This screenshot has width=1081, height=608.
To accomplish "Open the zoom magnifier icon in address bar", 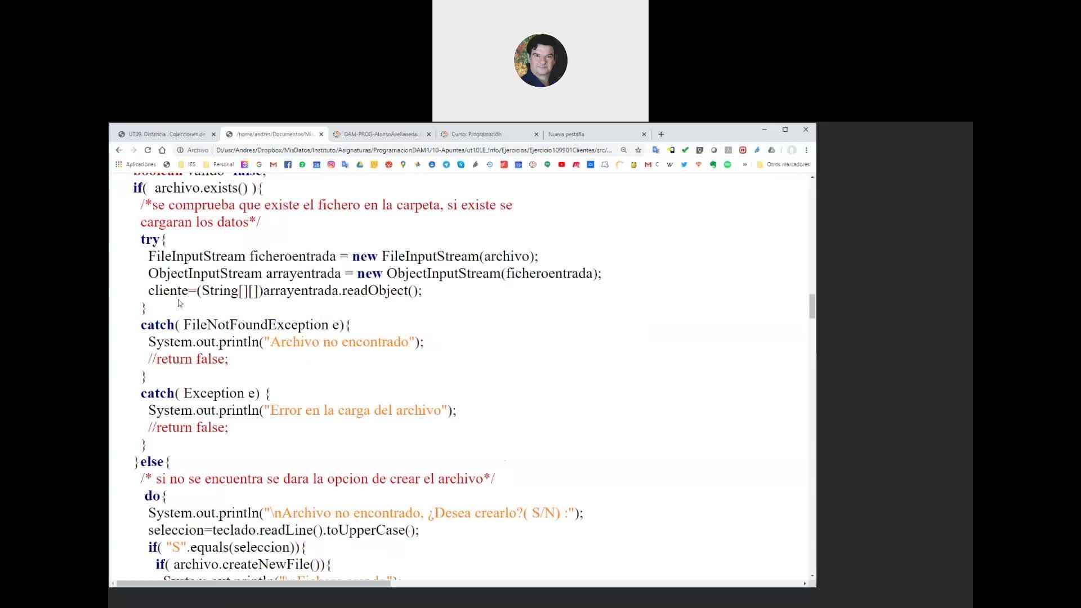I will [x=623, y=150].
